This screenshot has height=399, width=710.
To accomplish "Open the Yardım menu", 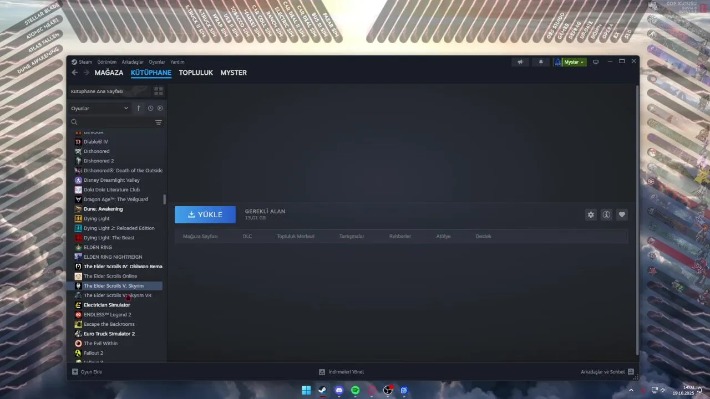I will (177, 62).
